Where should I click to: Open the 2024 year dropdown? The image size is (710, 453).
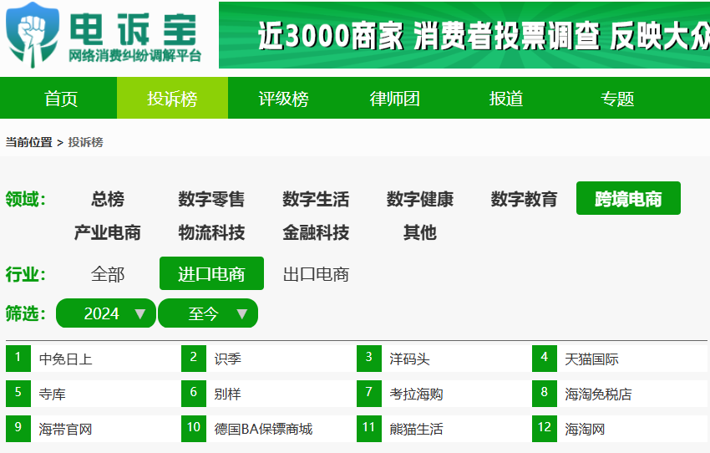pos(106,313)
